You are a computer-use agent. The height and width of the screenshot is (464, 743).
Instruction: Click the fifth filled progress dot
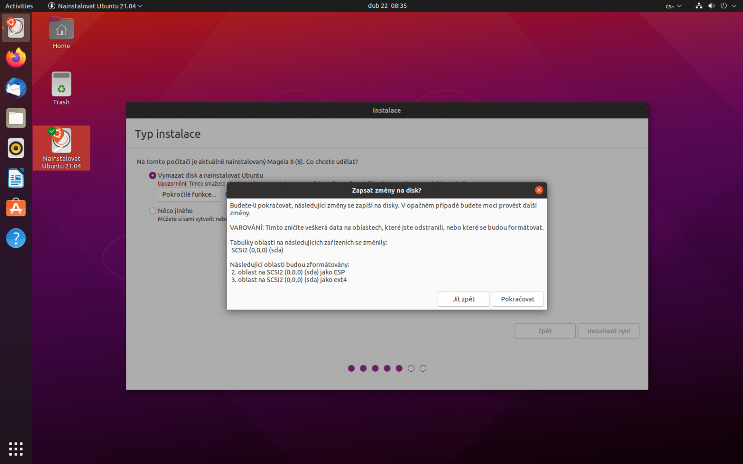tap(399, 368)
